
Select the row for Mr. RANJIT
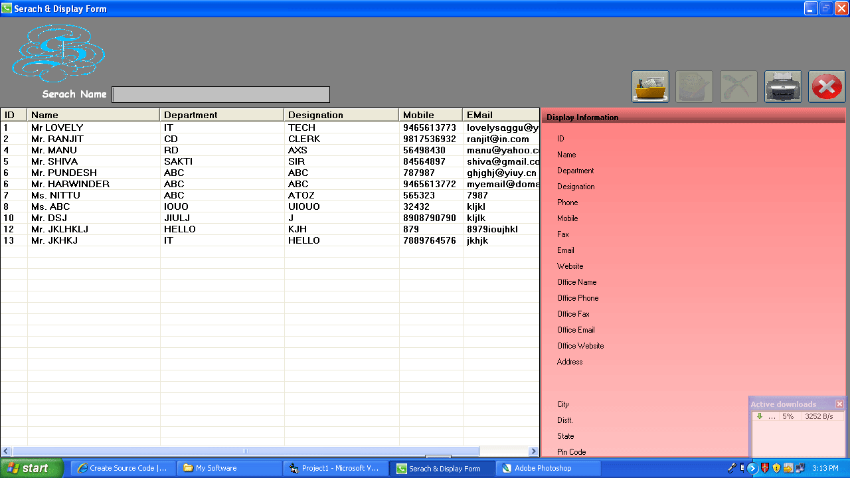93,139
